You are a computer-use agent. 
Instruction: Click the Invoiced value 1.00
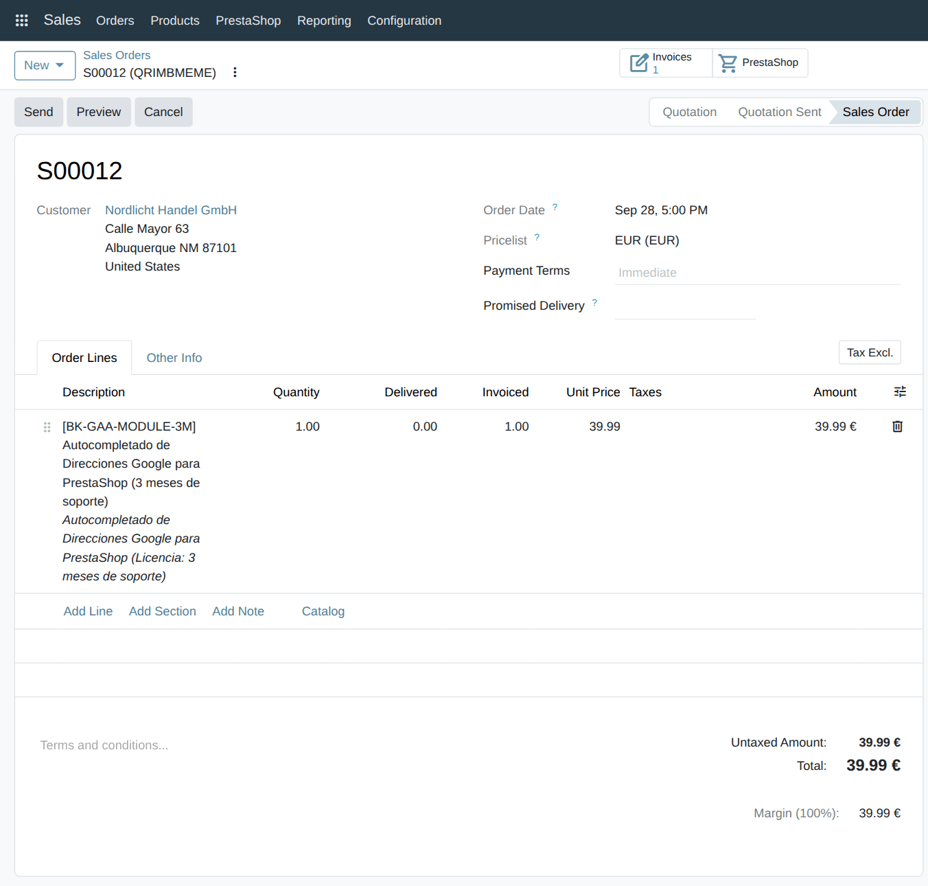[517, 427]
